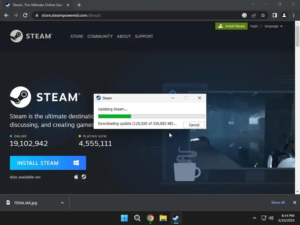Screen dimensions: 300x225
Task: Open the tab search chevron
Action: coord(253,4)
